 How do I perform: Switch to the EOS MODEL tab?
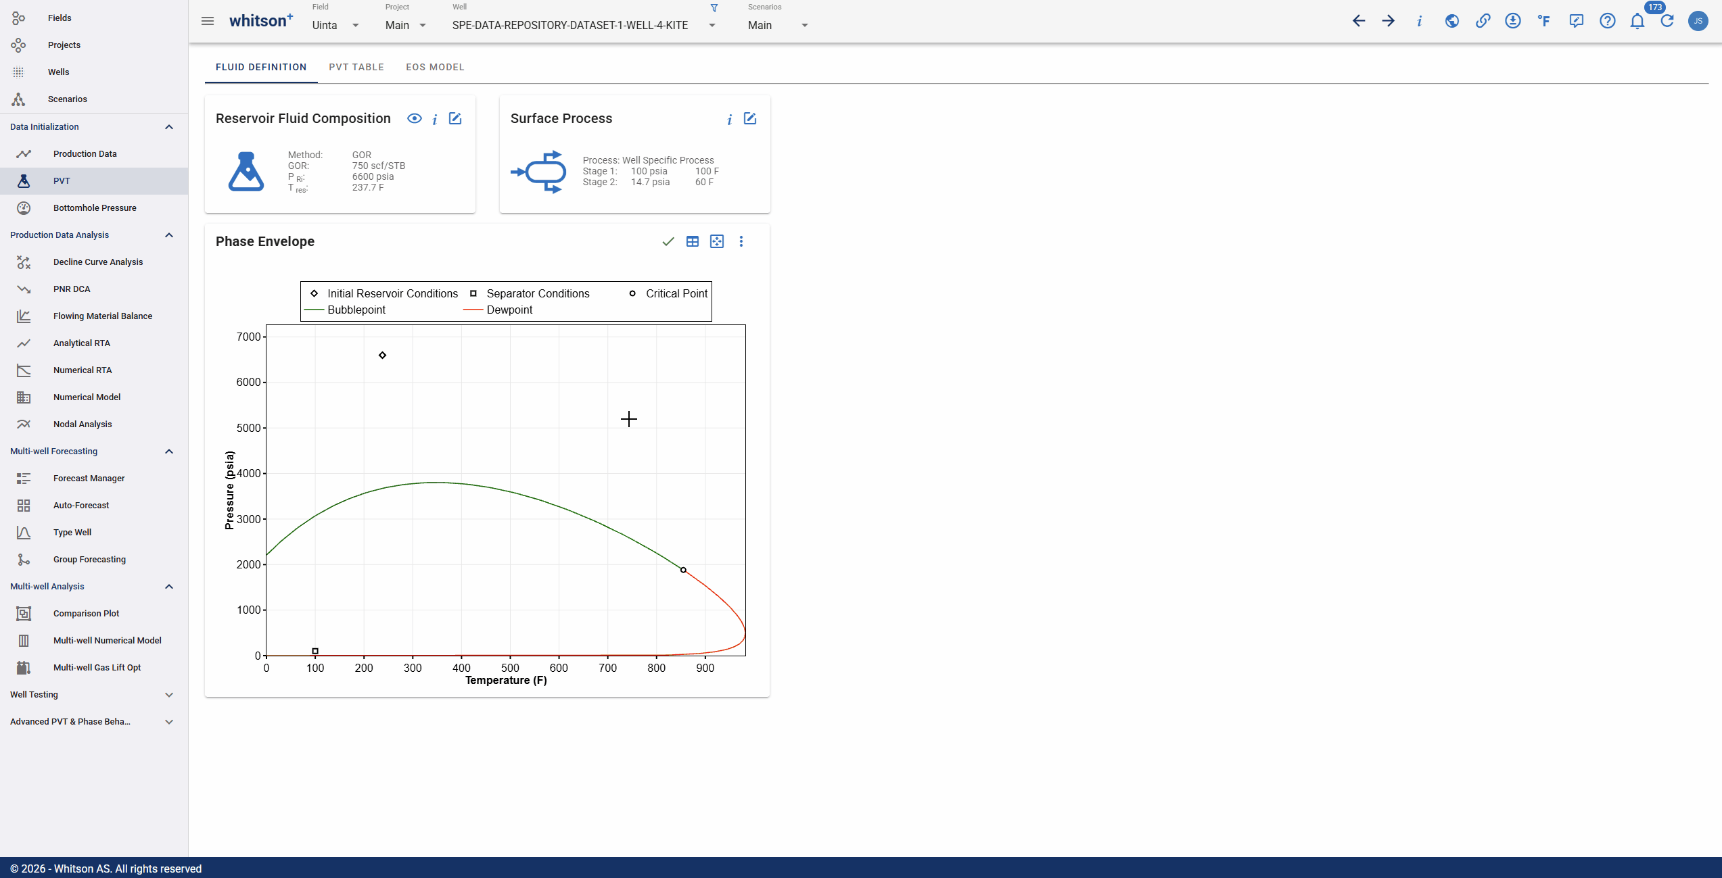pos(435,67)
